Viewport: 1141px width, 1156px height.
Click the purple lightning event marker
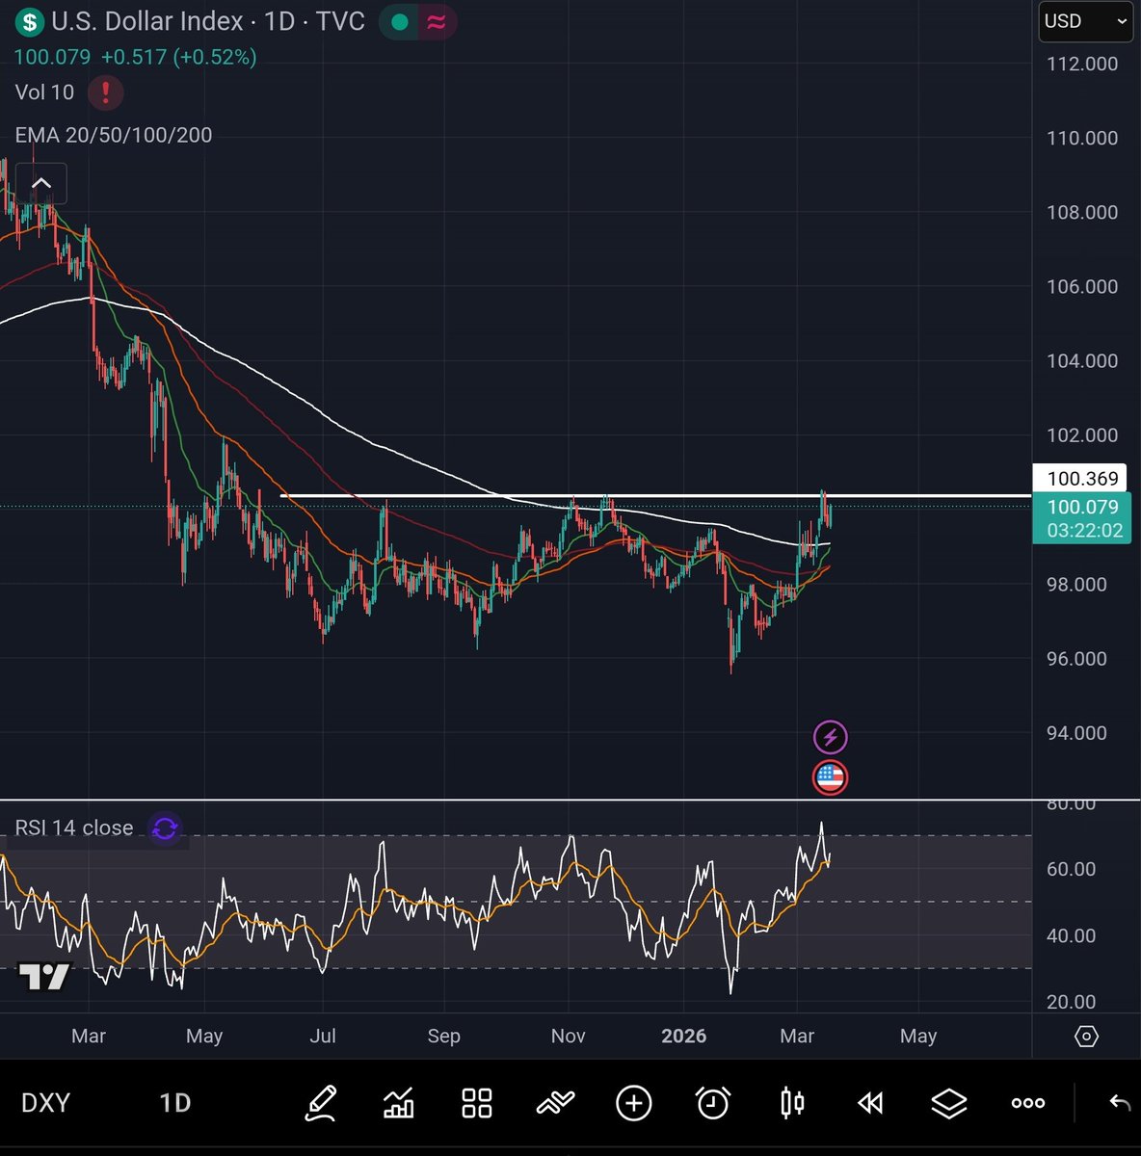pyautogui.click(x=831, y=738)
